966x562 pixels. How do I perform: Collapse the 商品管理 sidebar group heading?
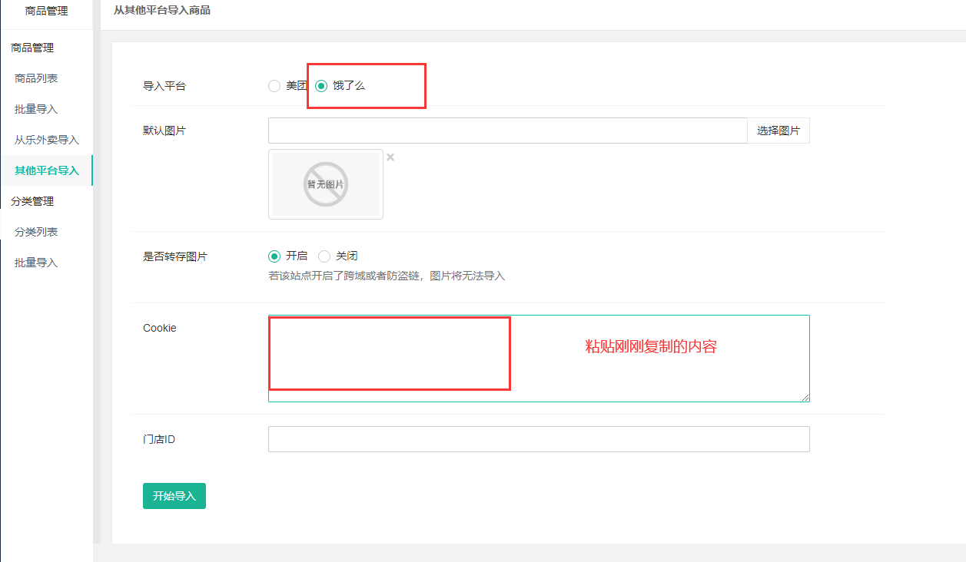(x=32, y=48)
